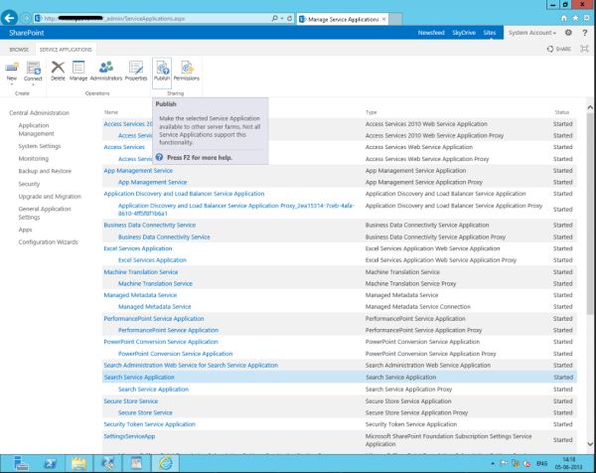Expand the Connect button dropdown arrow
The width and height of the screenshot is (596, 473).
(33, 84)
